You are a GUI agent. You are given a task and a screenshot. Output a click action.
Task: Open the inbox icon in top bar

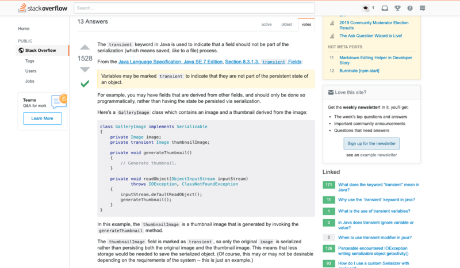tap(385, 8)
